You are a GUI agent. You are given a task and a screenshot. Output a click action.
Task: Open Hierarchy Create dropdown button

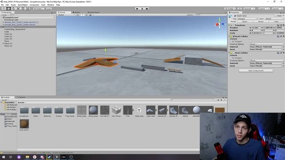[x=4, y=15]
